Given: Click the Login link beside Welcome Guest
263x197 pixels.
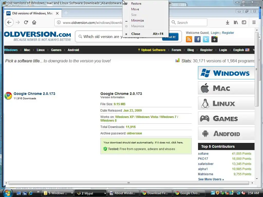Looking at the screenshot, I should coord(215,33).
